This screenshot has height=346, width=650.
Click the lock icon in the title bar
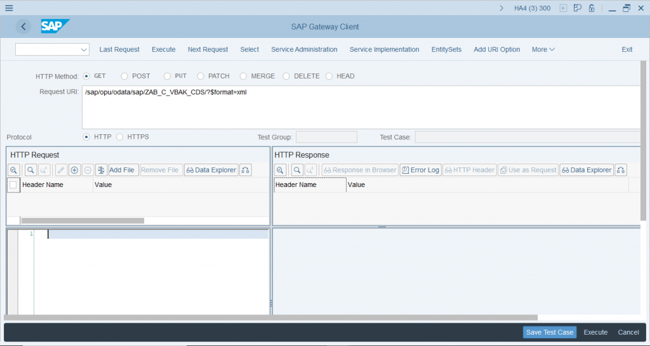(592, 8)
